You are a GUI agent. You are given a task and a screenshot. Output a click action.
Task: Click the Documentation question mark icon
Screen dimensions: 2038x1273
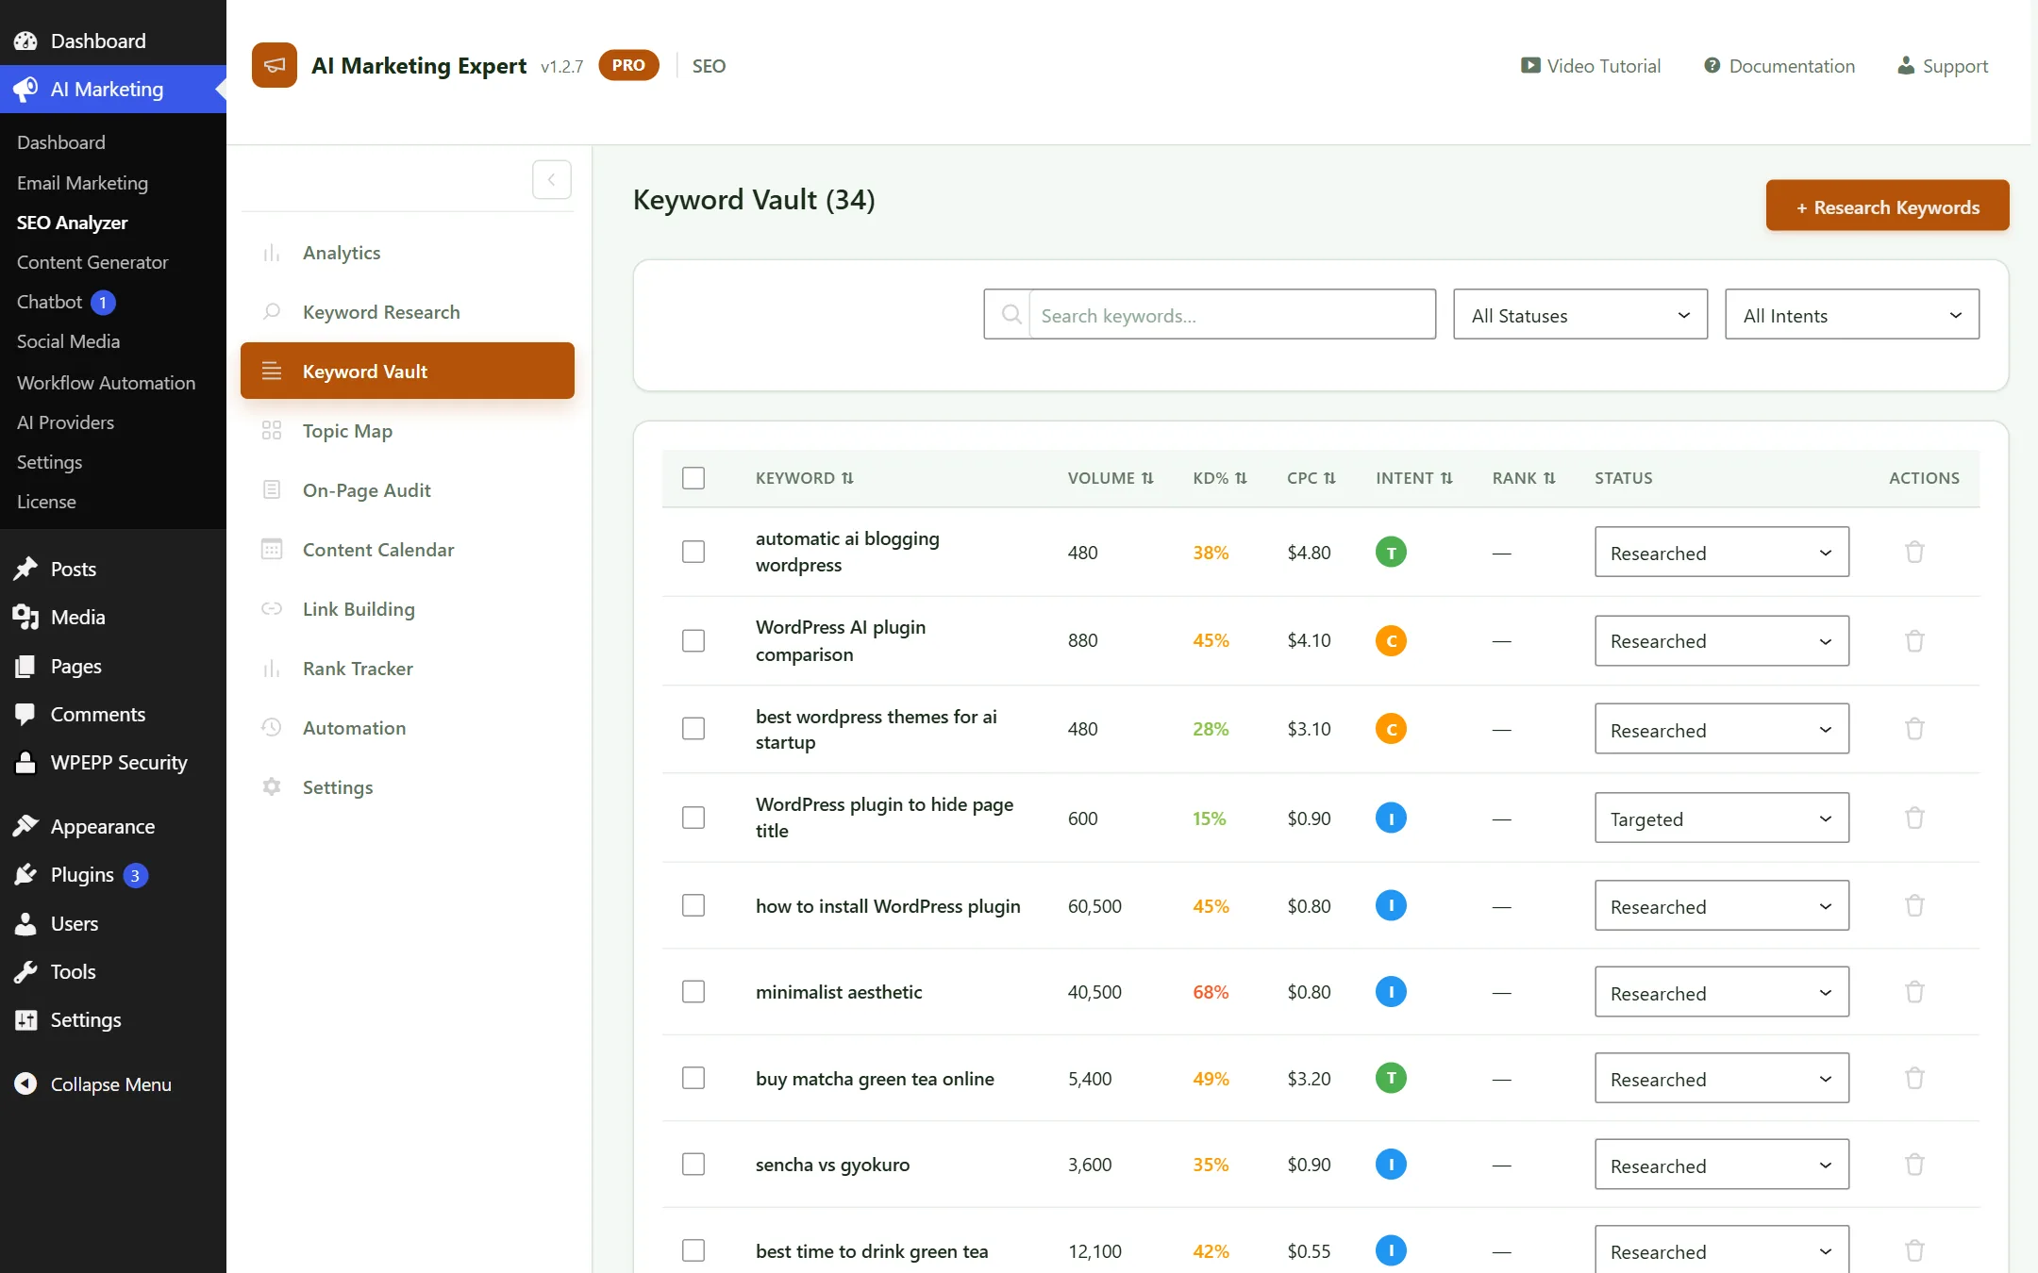click(x=1712, y=66)
